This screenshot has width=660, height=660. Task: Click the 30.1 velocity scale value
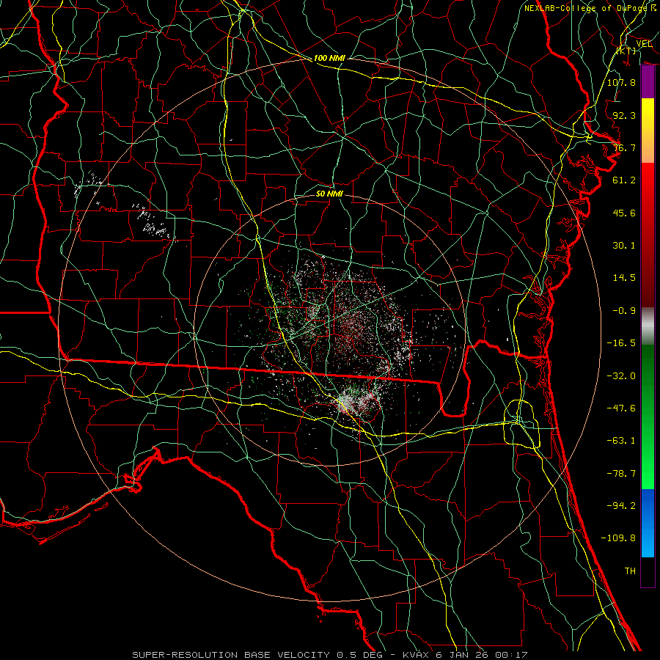624,246
